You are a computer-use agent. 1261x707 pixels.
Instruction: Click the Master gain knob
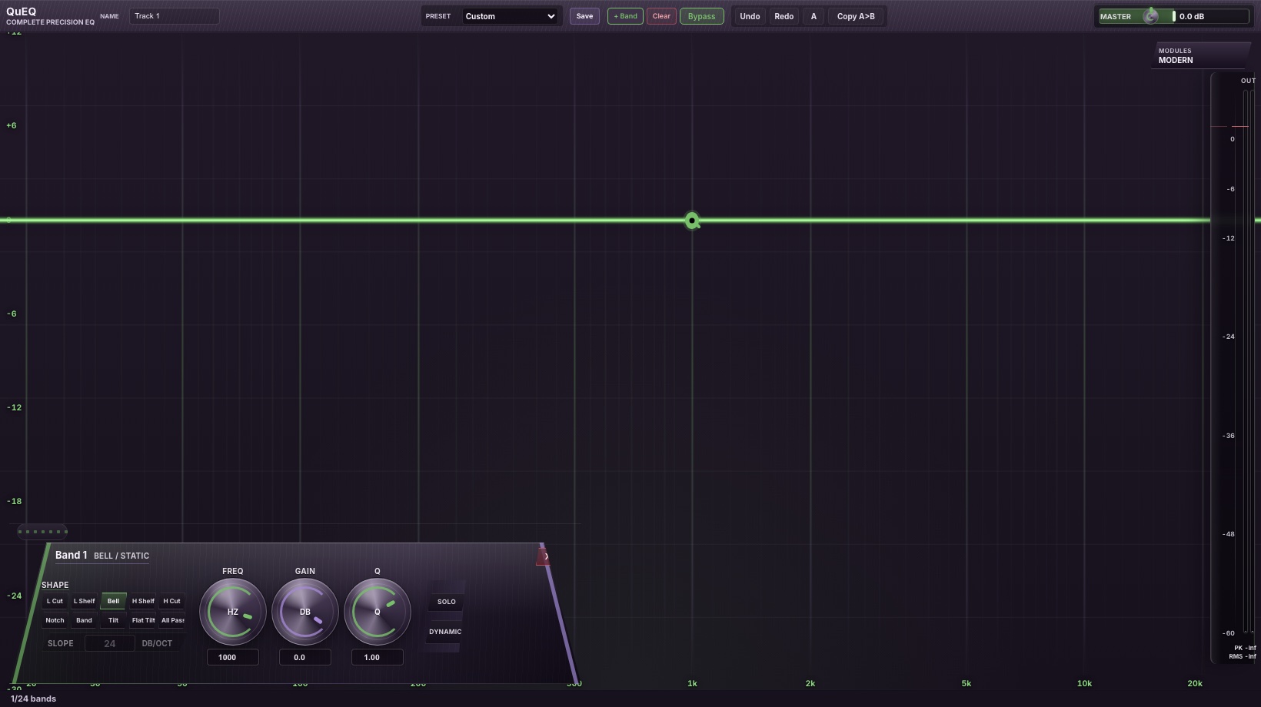pyautogui.click(x=1151, y=16)
